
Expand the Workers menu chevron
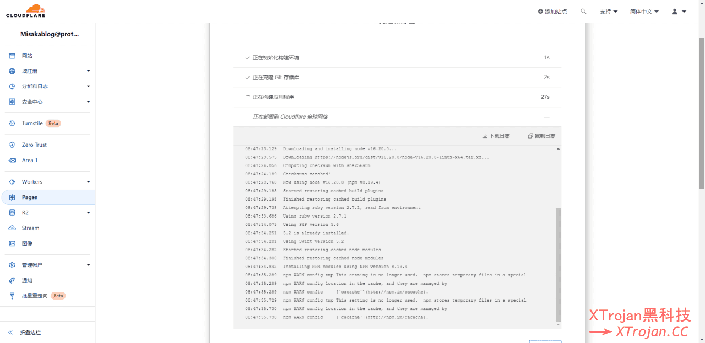(x=88, y=181)
